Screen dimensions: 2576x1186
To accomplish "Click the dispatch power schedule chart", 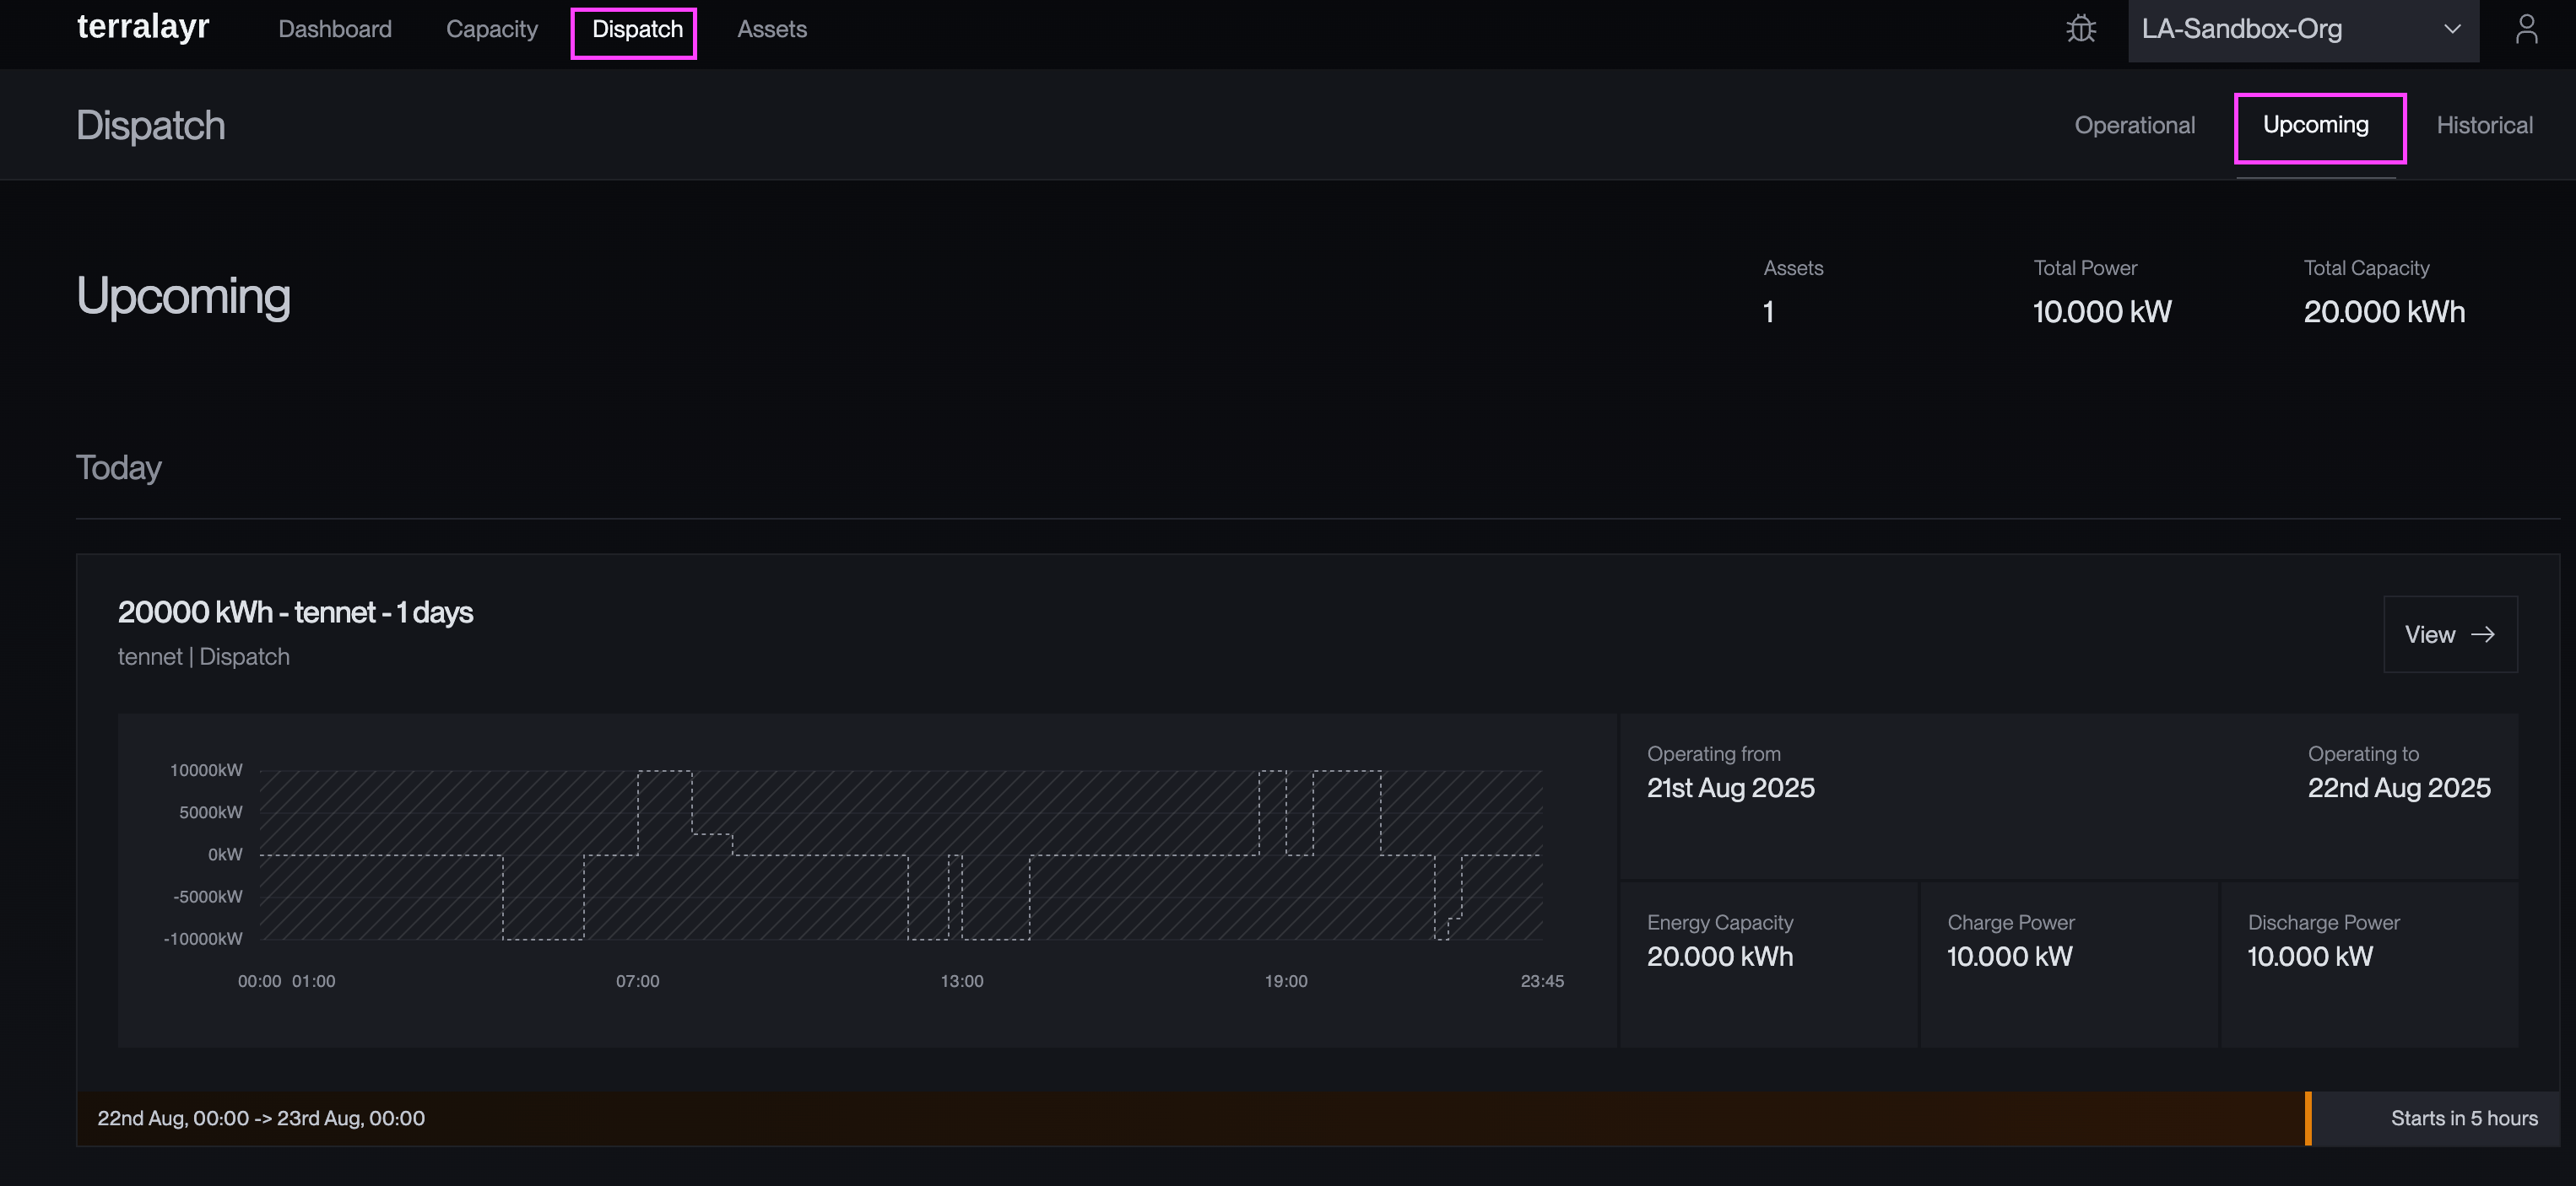I will coord(900,854).
